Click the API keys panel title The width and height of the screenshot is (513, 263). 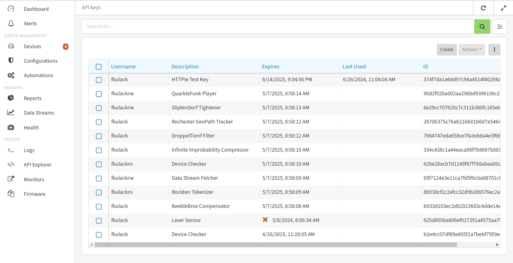91,7
